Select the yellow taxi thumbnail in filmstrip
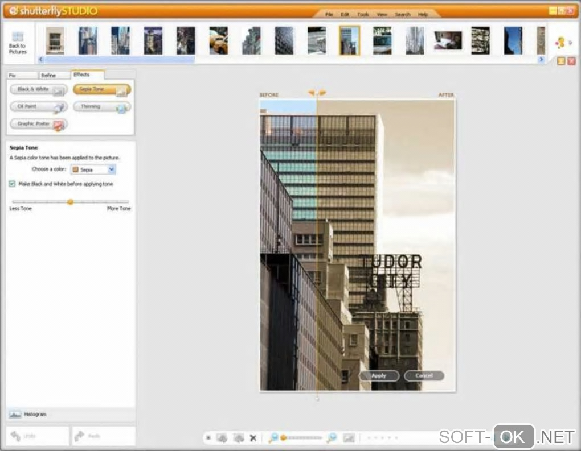Image resolution: width=581 pixels, height=451 pixels. point(218,41)
